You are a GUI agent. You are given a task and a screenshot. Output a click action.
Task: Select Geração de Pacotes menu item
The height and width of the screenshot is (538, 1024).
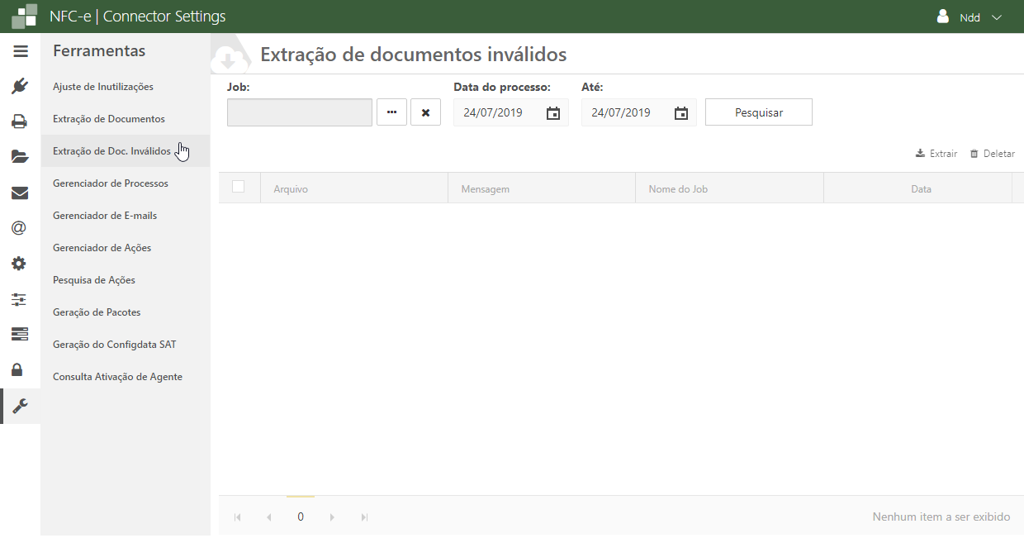point(97,312)
